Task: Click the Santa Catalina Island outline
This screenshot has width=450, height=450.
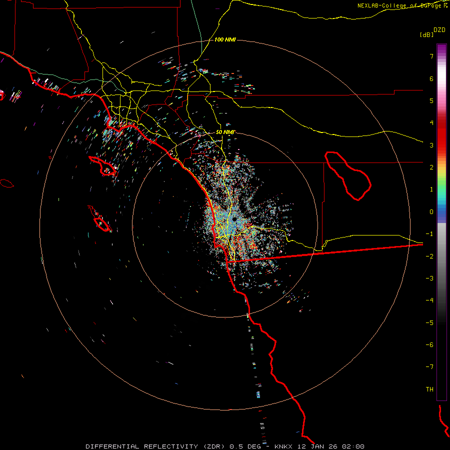Action: click(103, 166)
